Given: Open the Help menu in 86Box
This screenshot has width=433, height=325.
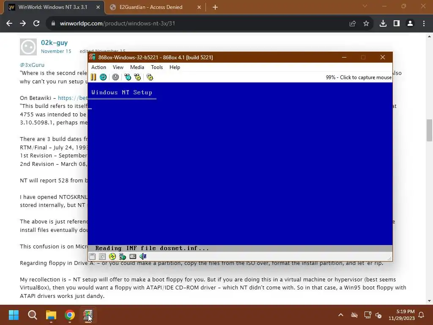Looking at the screenshot, I should pos(175,67).
